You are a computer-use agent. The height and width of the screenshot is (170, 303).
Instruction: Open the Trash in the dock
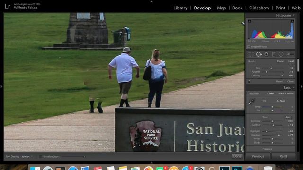(x=268, y=168)
